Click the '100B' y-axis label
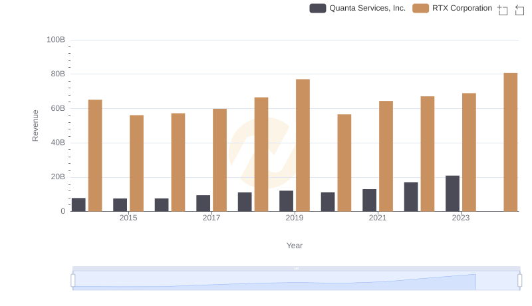Viewport: 532px width, 306px height. point(56,40)
